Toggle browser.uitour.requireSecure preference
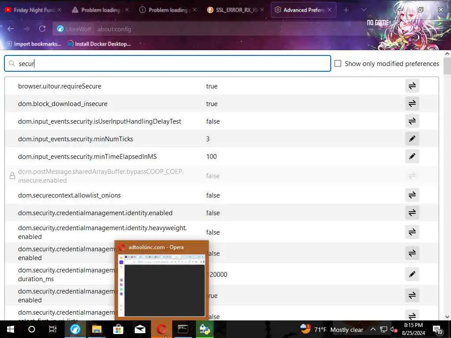Image resolution: width=451 pixels, height=338 pixels. tap(412, 86)
